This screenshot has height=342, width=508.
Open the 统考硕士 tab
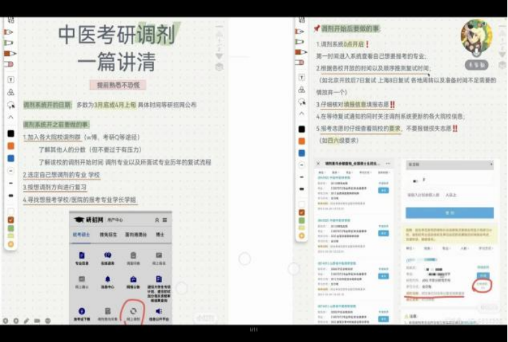point(81,234)
